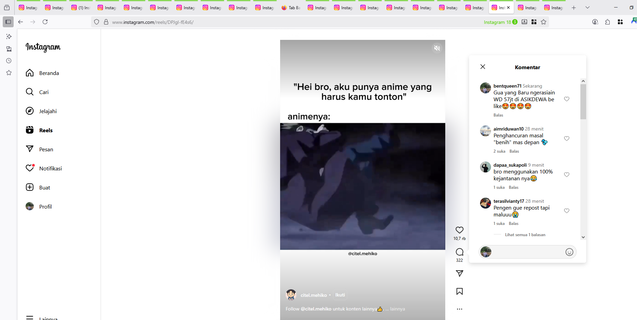The width and height of the screenshot is (637, 320).
Task: Click the add comment input field
Action: [527, 252]
